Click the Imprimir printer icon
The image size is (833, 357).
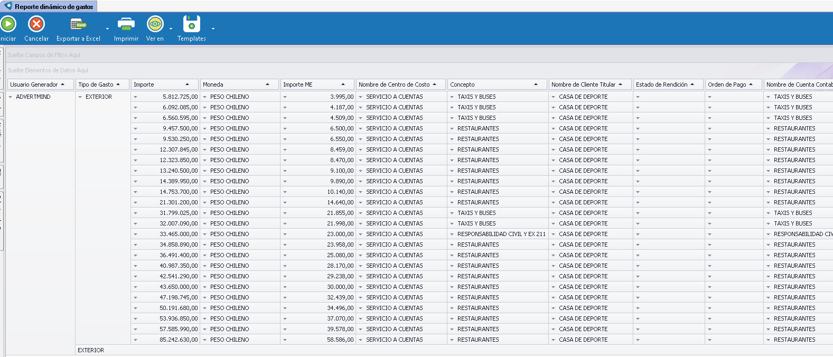(x=126, y=24)
